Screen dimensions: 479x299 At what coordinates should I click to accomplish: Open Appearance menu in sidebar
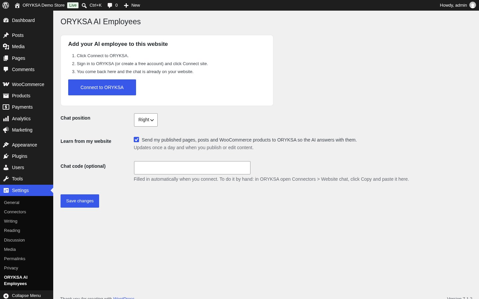[x=27, y=145]
